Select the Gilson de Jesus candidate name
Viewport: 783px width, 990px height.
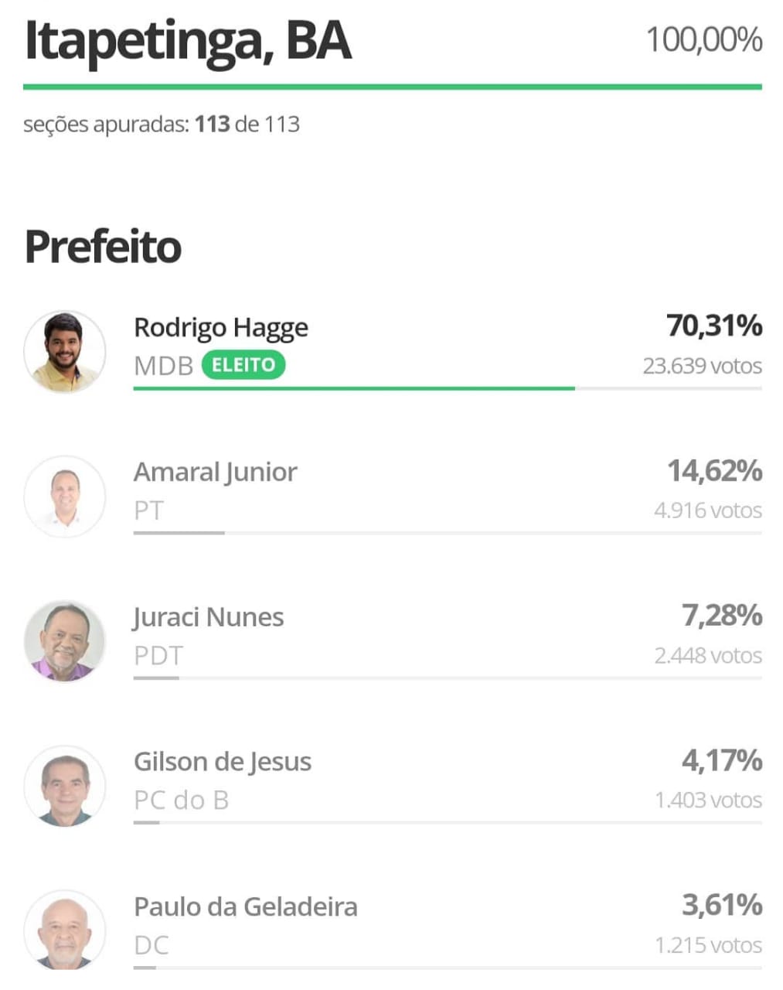pos(223,762)
